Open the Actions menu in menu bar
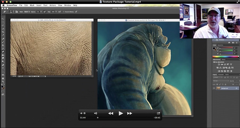240x128 pixels. tap(53, 5)
